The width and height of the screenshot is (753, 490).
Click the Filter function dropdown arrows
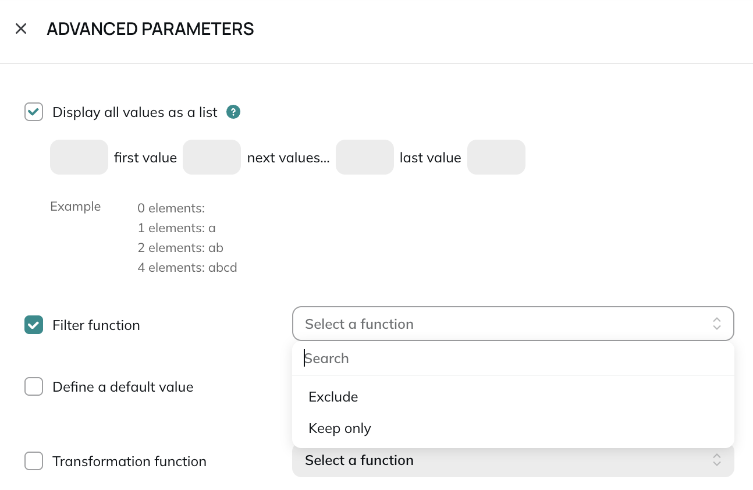(x=717, y=324)
